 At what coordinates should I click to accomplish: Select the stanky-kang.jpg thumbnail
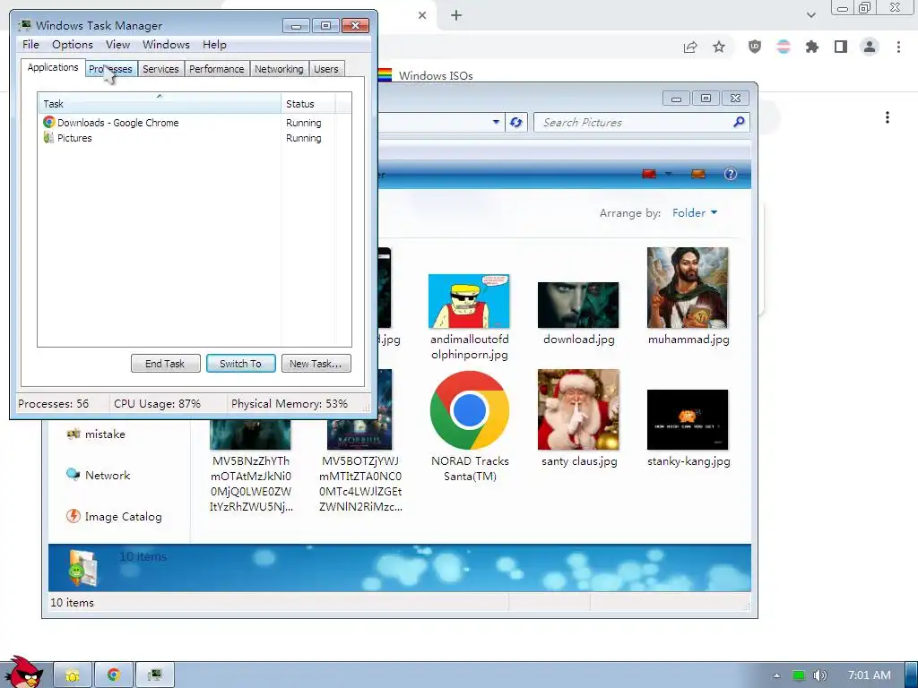coord(688,419)
